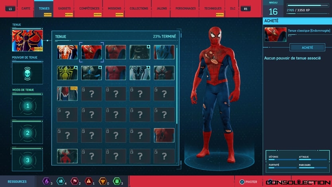Switch to the TECHNIQUES tab

pyautogui.click(x=213, y=8)
